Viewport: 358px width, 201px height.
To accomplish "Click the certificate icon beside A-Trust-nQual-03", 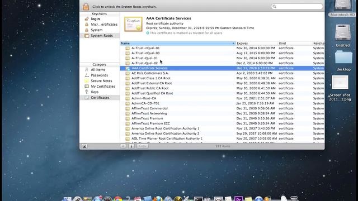I will (128, 54).
